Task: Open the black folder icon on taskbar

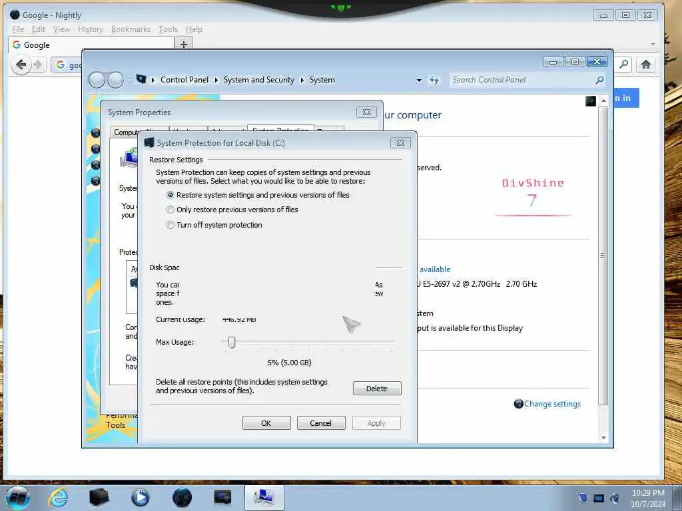Action: 99,498
